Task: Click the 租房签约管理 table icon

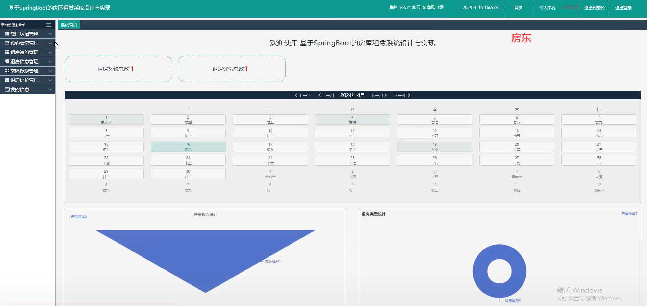Action: [7, 52]
